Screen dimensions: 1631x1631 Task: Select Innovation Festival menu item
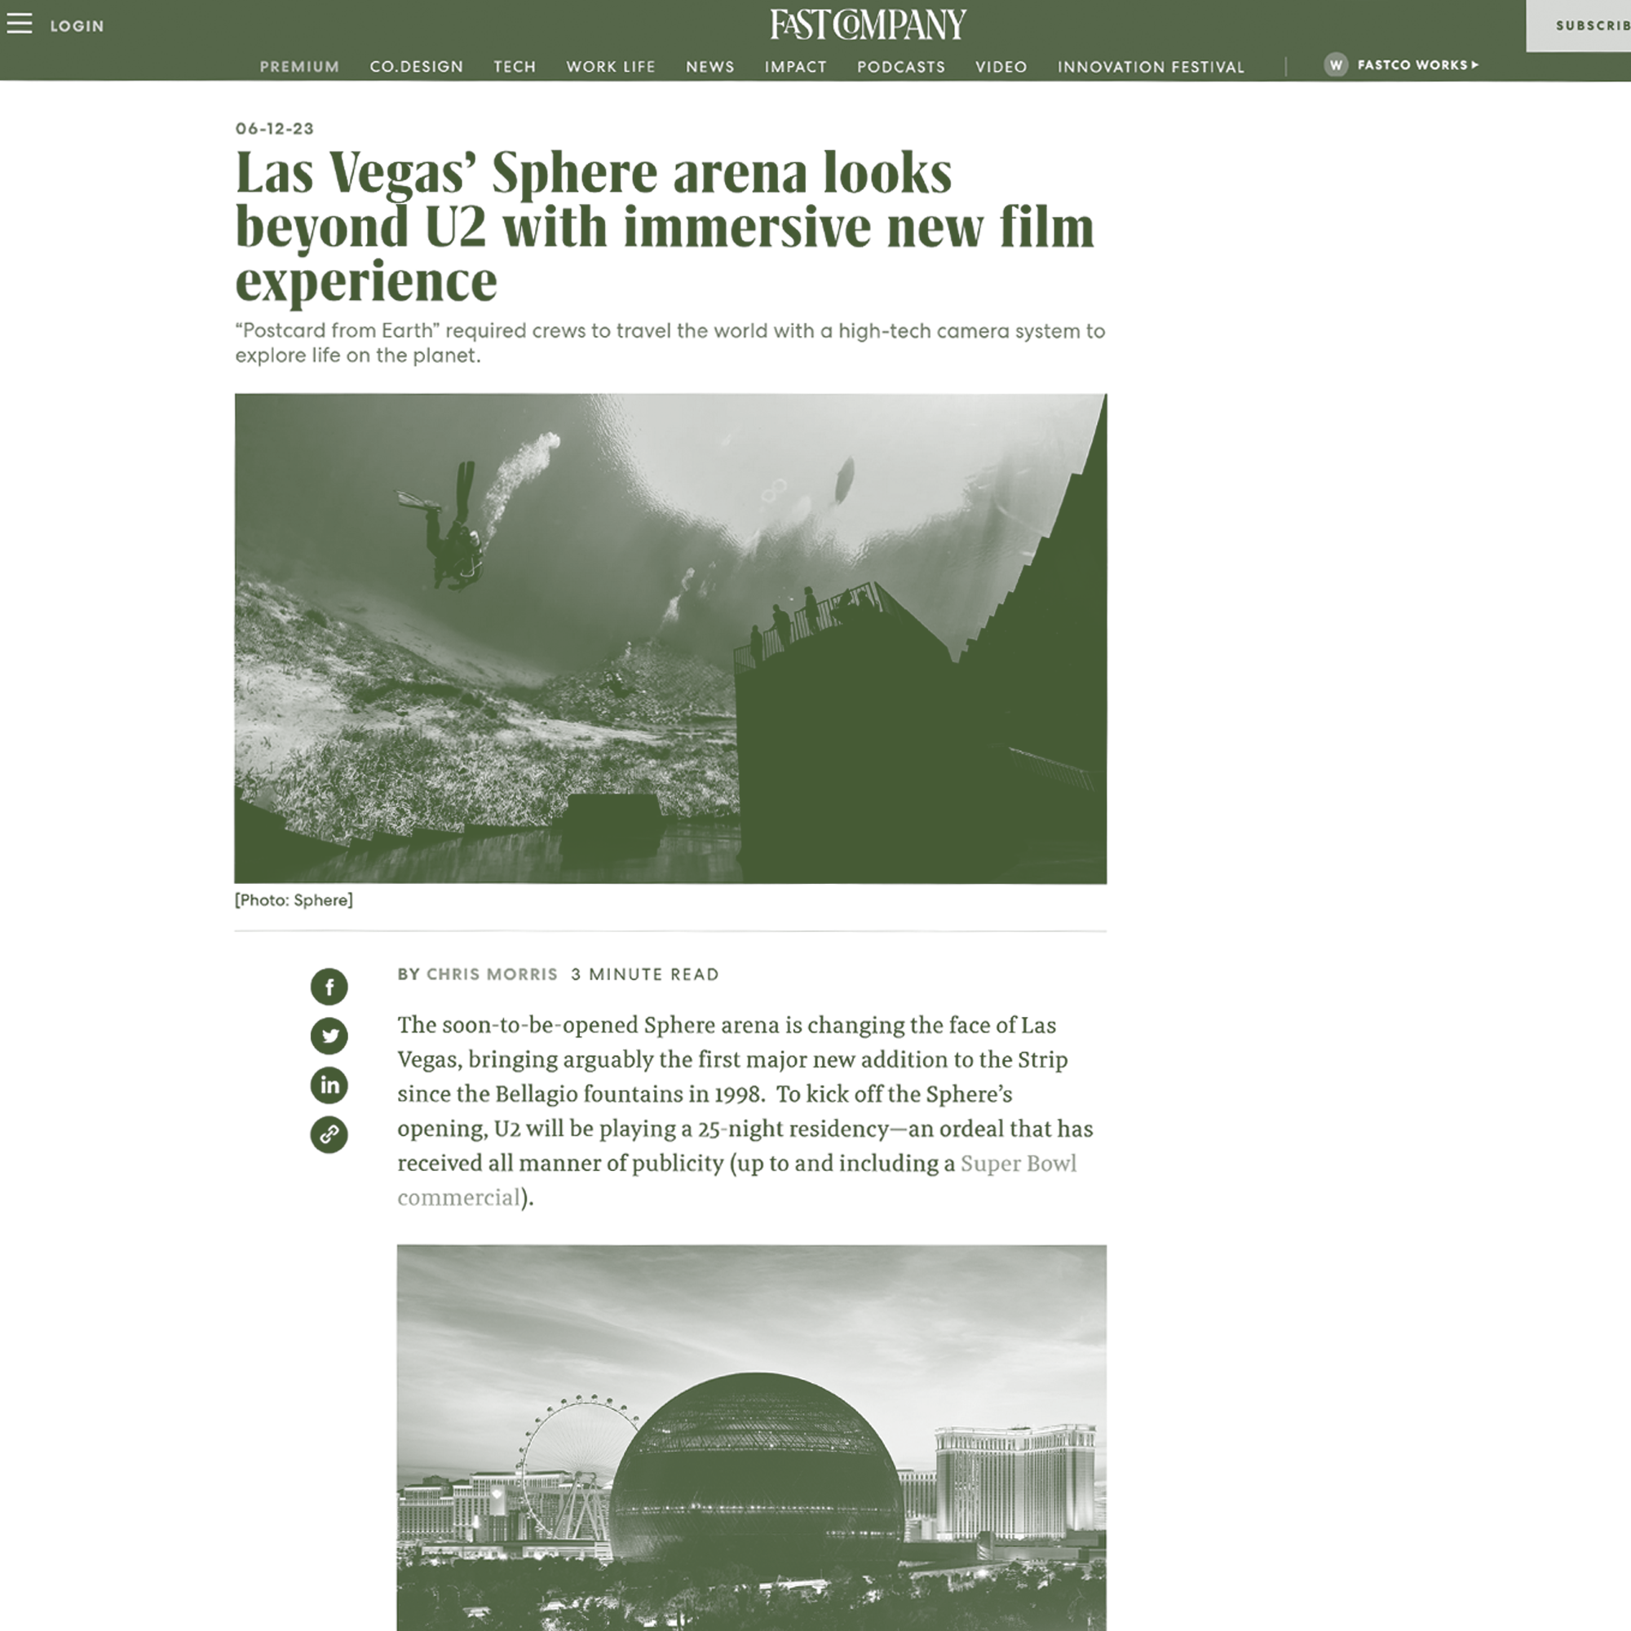1151,67
